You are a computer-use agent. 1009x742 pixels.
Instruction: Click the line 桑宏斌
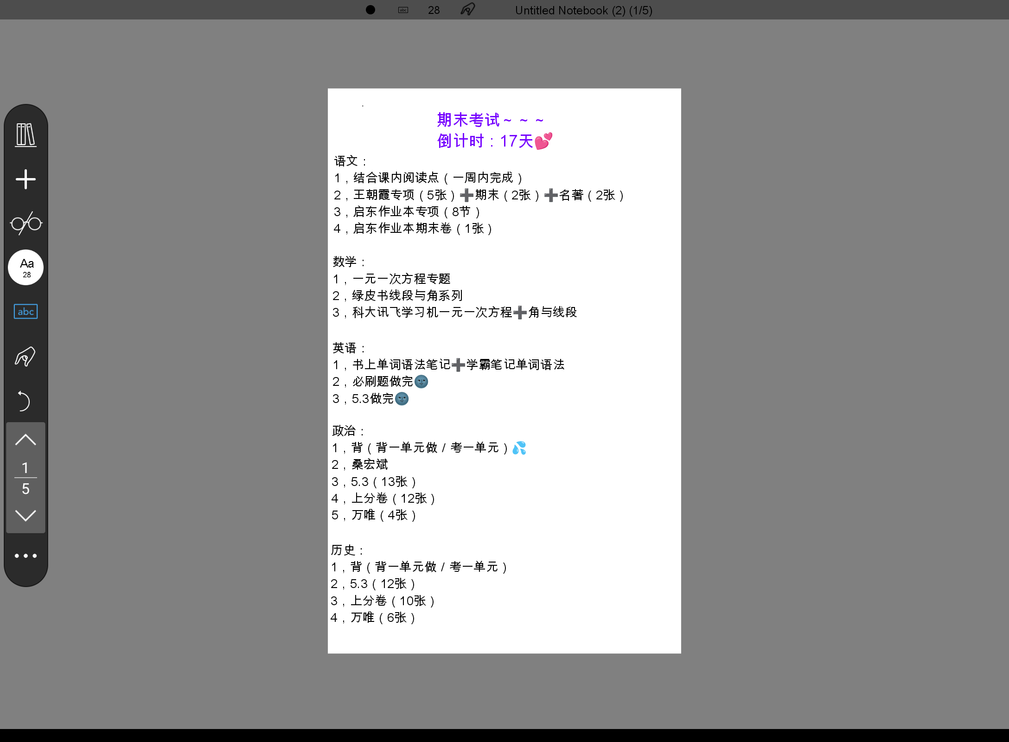pos(360,464)
